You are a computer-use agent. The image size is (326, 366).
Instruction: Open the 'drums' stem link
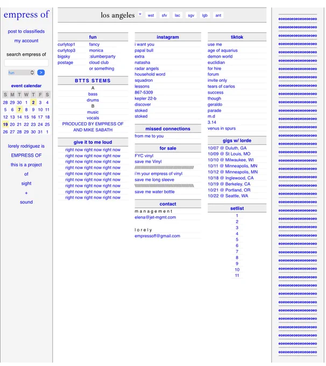(x=93, y=100)
